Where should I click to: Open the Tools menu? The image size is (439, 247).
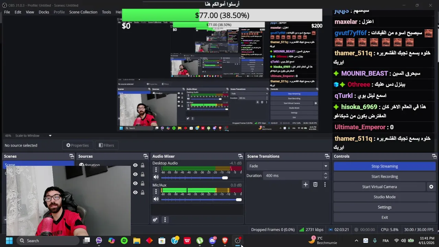106,12
